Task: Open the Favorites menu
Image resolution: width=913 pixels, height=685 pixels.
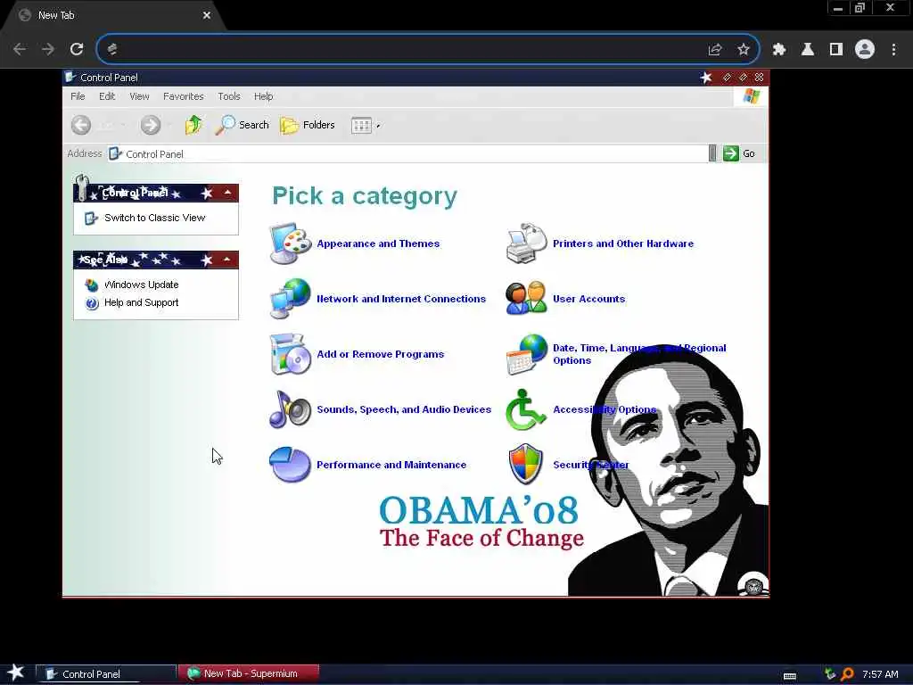Action: pos(184,96)
